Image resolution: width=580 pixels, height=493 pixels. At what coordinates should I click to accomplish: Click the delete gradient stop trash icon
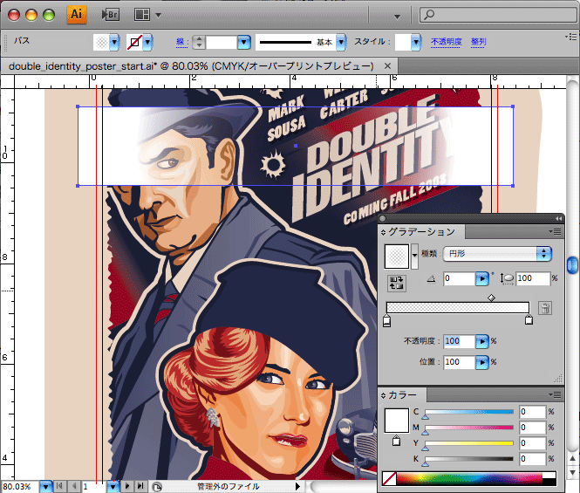pos(545,308)
